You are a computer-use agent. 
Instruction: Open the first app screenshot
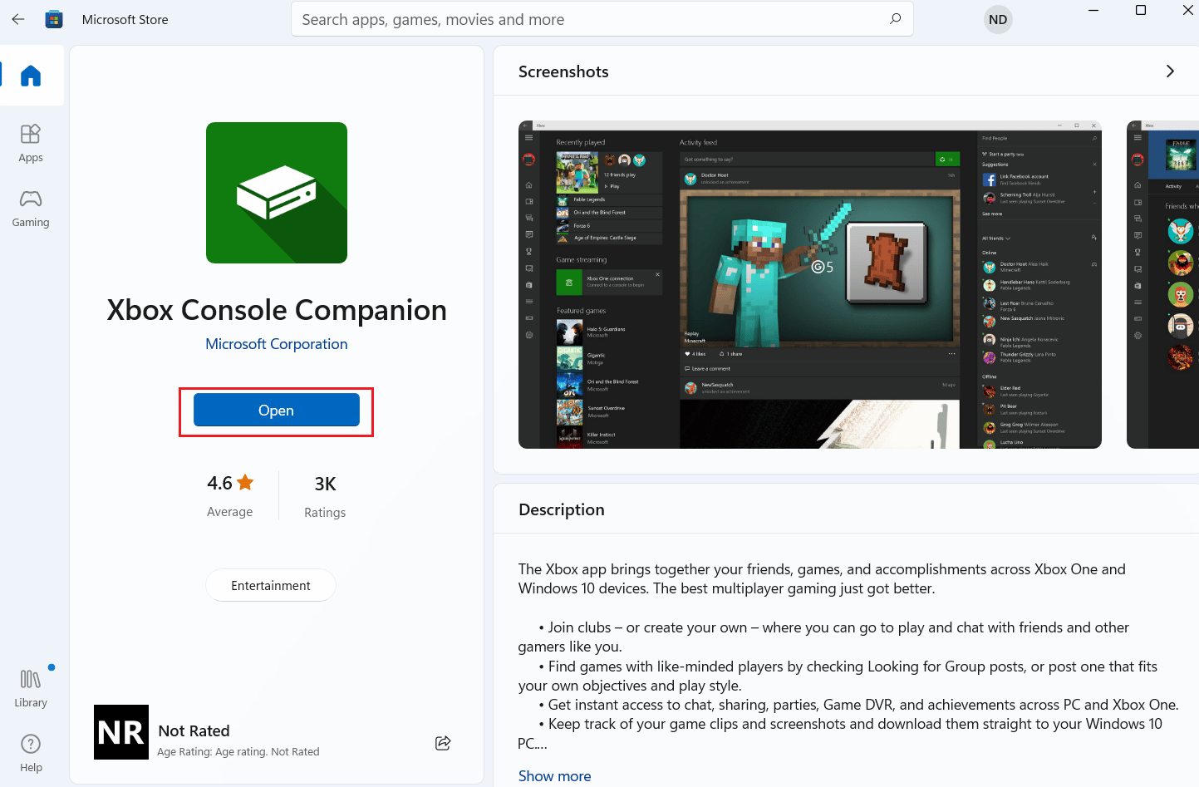[809, 284]
